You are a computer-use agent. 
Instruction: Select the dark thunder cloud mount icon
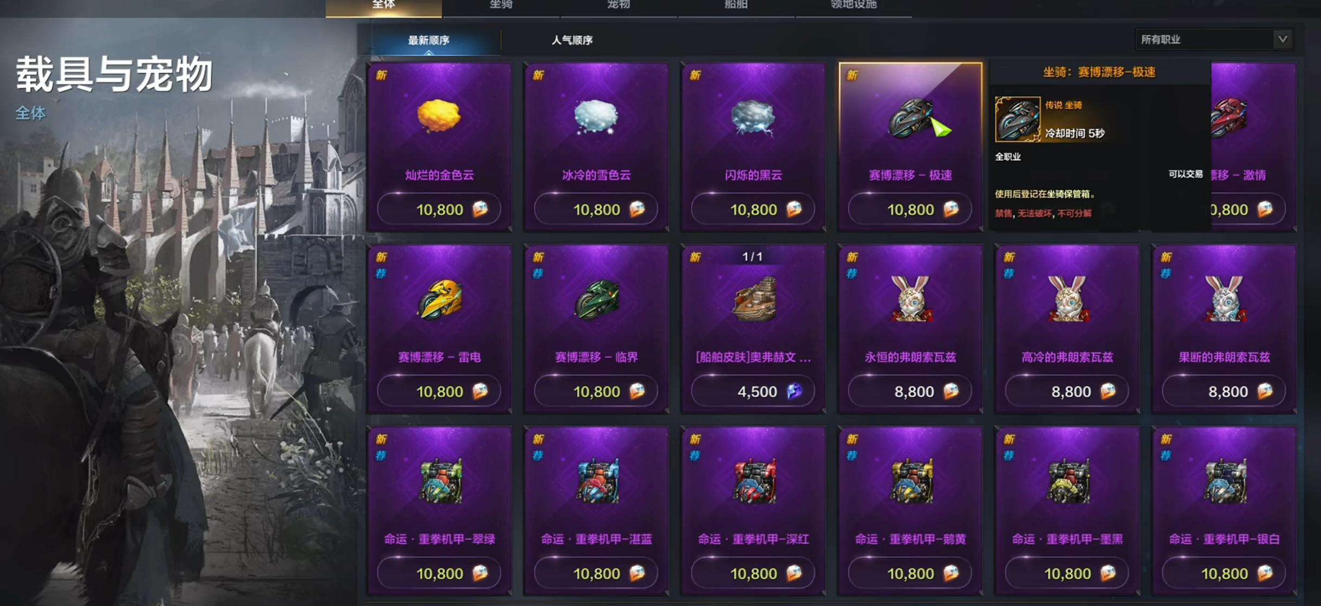tap(753, 117)
